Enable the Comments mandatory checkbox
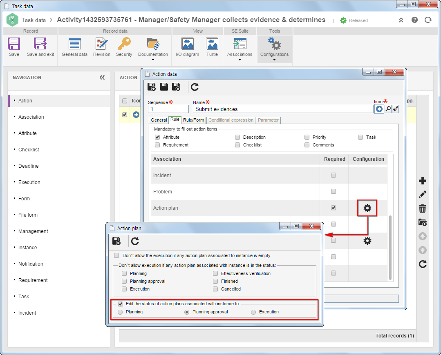 (x=307, y=145)
